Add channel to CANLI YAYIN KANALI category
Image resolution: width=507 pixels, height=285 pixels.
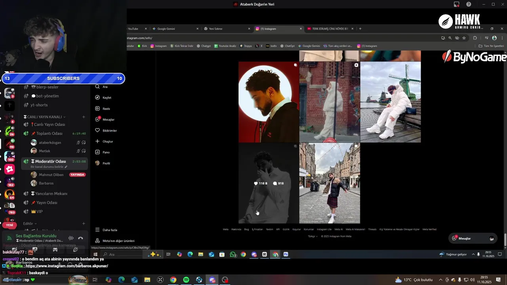point(84,117)
